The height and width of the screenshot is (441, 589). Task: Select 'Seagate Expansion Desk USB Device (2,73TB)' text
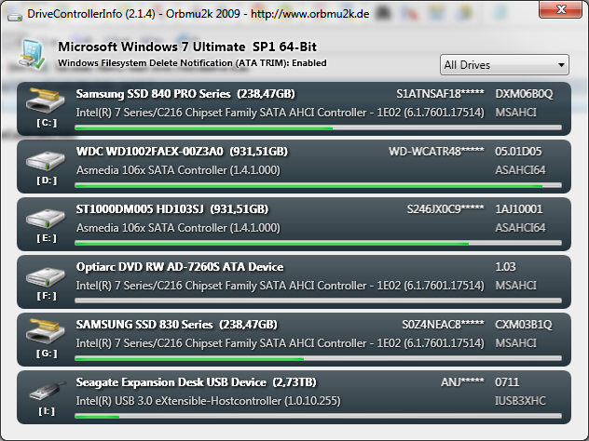click(196, 382)
